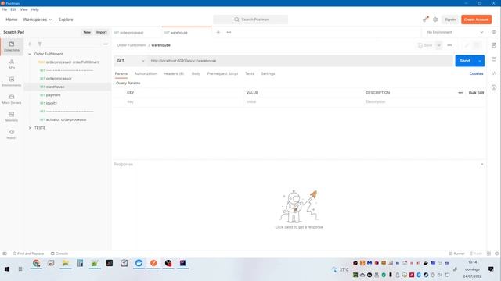The width and height of the screenshot is (501, 281).
Task: Select the payment request in the collection
Action: 53,95
